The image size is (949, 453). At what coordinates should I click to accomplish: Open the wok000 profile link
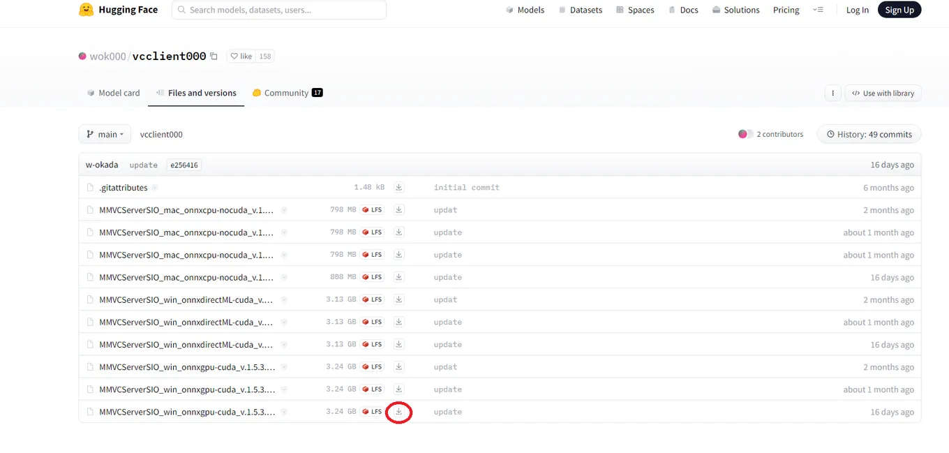pos(107,57)
